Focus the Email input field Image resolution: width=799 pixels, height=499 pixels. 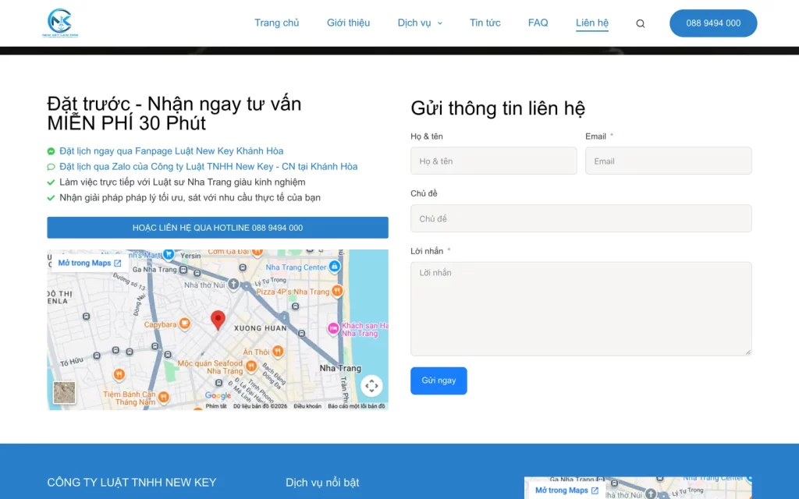click(x=668, y=161)
